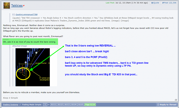Click Reply to Thread button
179x108 pixels.
click(x=167, y=105)
